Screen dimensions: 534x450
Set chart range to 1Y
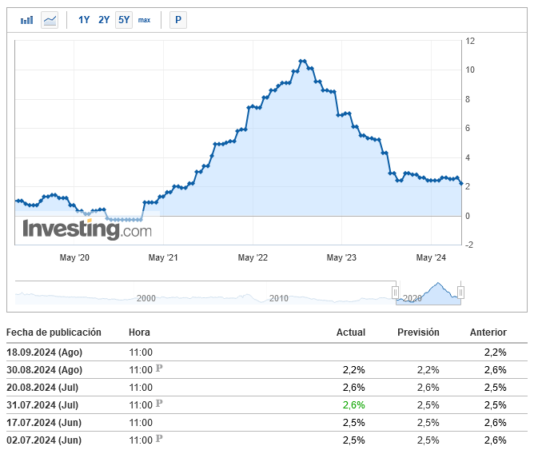[84, 20]
